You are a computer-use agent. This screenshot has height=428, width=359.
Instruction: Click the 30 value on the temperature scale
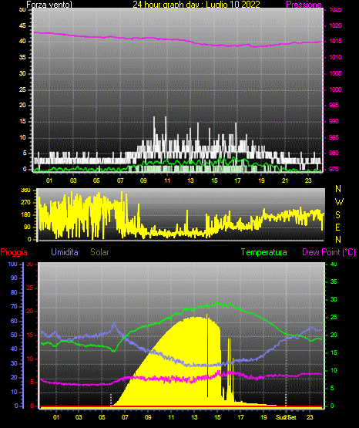334,299
